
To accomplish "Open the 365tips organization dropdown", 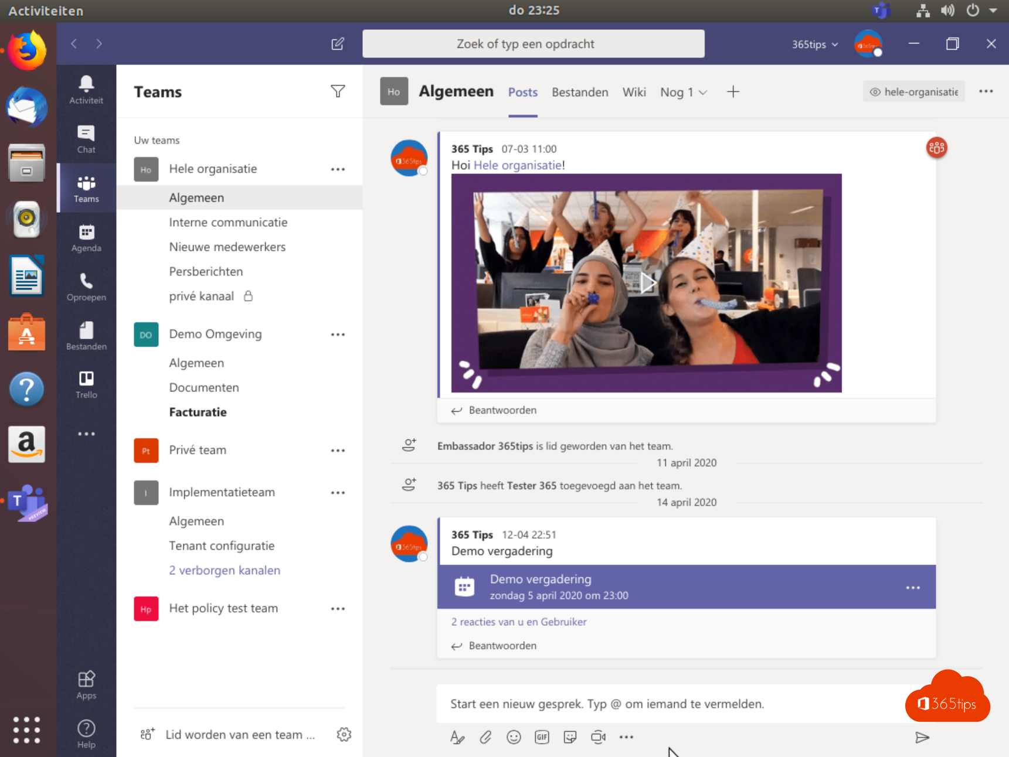I will coord(815,44).
